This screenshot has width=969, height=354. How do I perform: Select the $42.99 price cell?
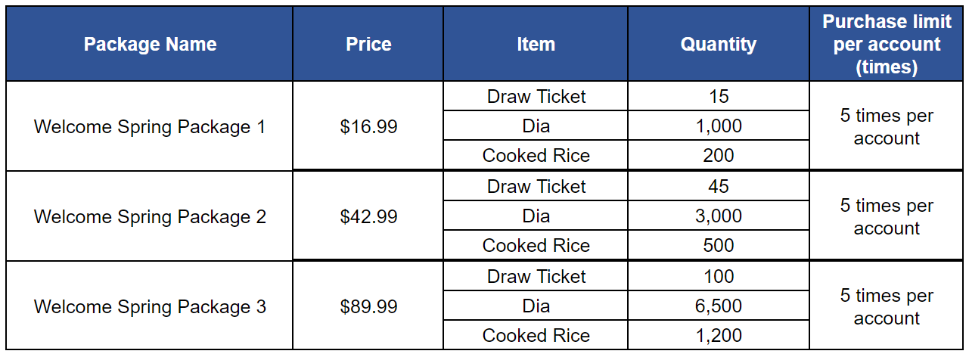[368, 216]
